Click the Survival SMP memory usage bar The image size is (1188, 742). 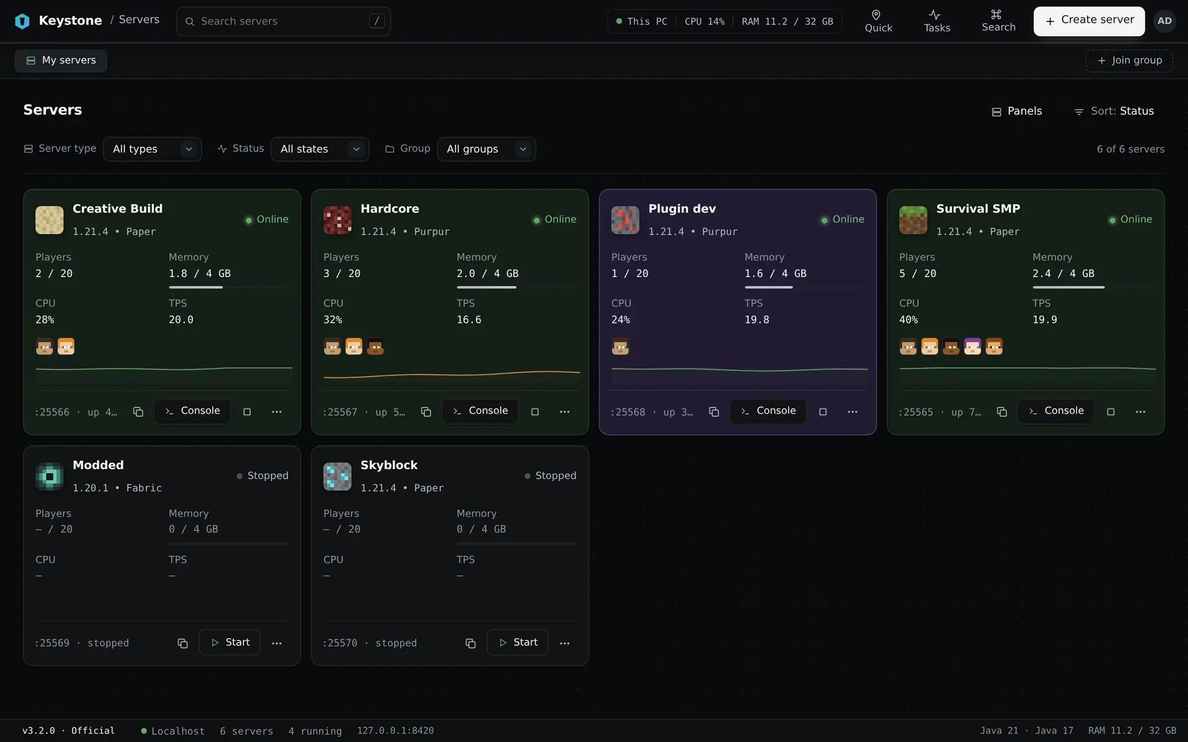(x=1092, y=287)
